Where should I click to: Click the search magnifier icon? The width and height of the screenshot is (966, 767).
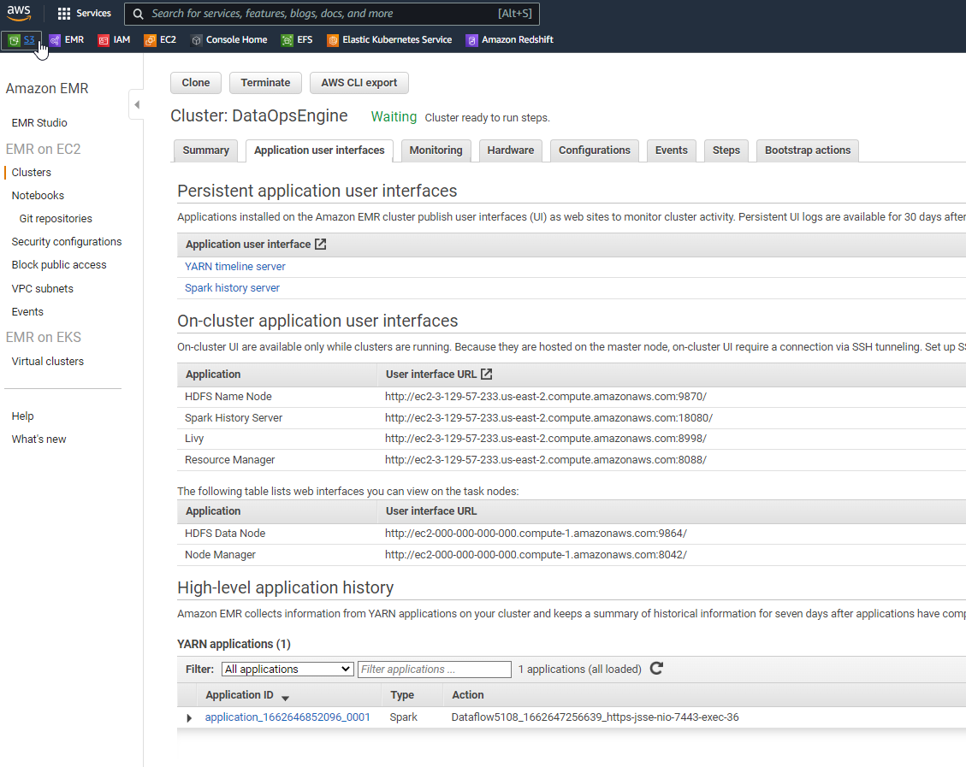click(x=139, y=14)
